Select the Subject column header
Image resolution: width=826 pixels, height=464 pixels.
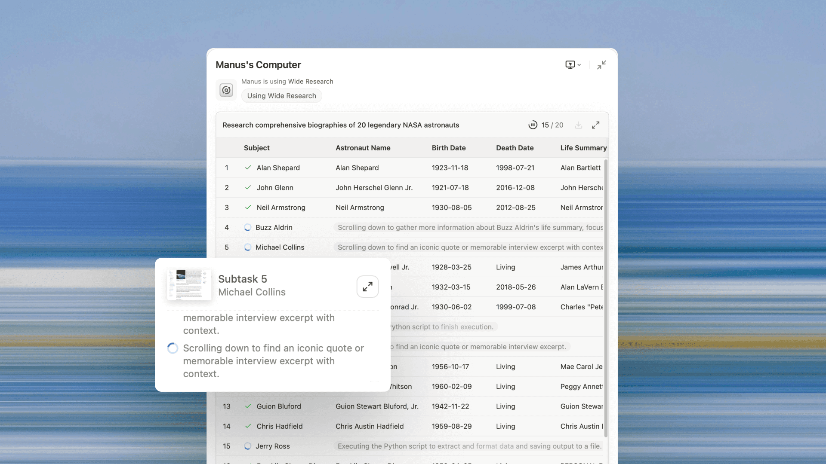click(256, 148)
